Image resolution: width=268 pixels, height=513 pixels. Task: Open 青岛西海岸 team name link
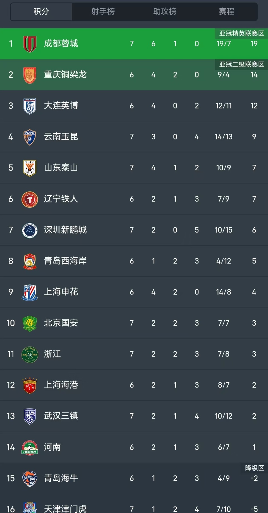[x=65, y=261]
